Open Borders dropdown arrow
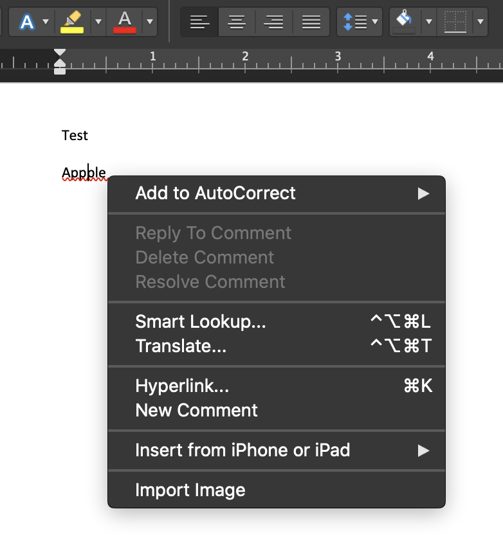 point(480,22)
